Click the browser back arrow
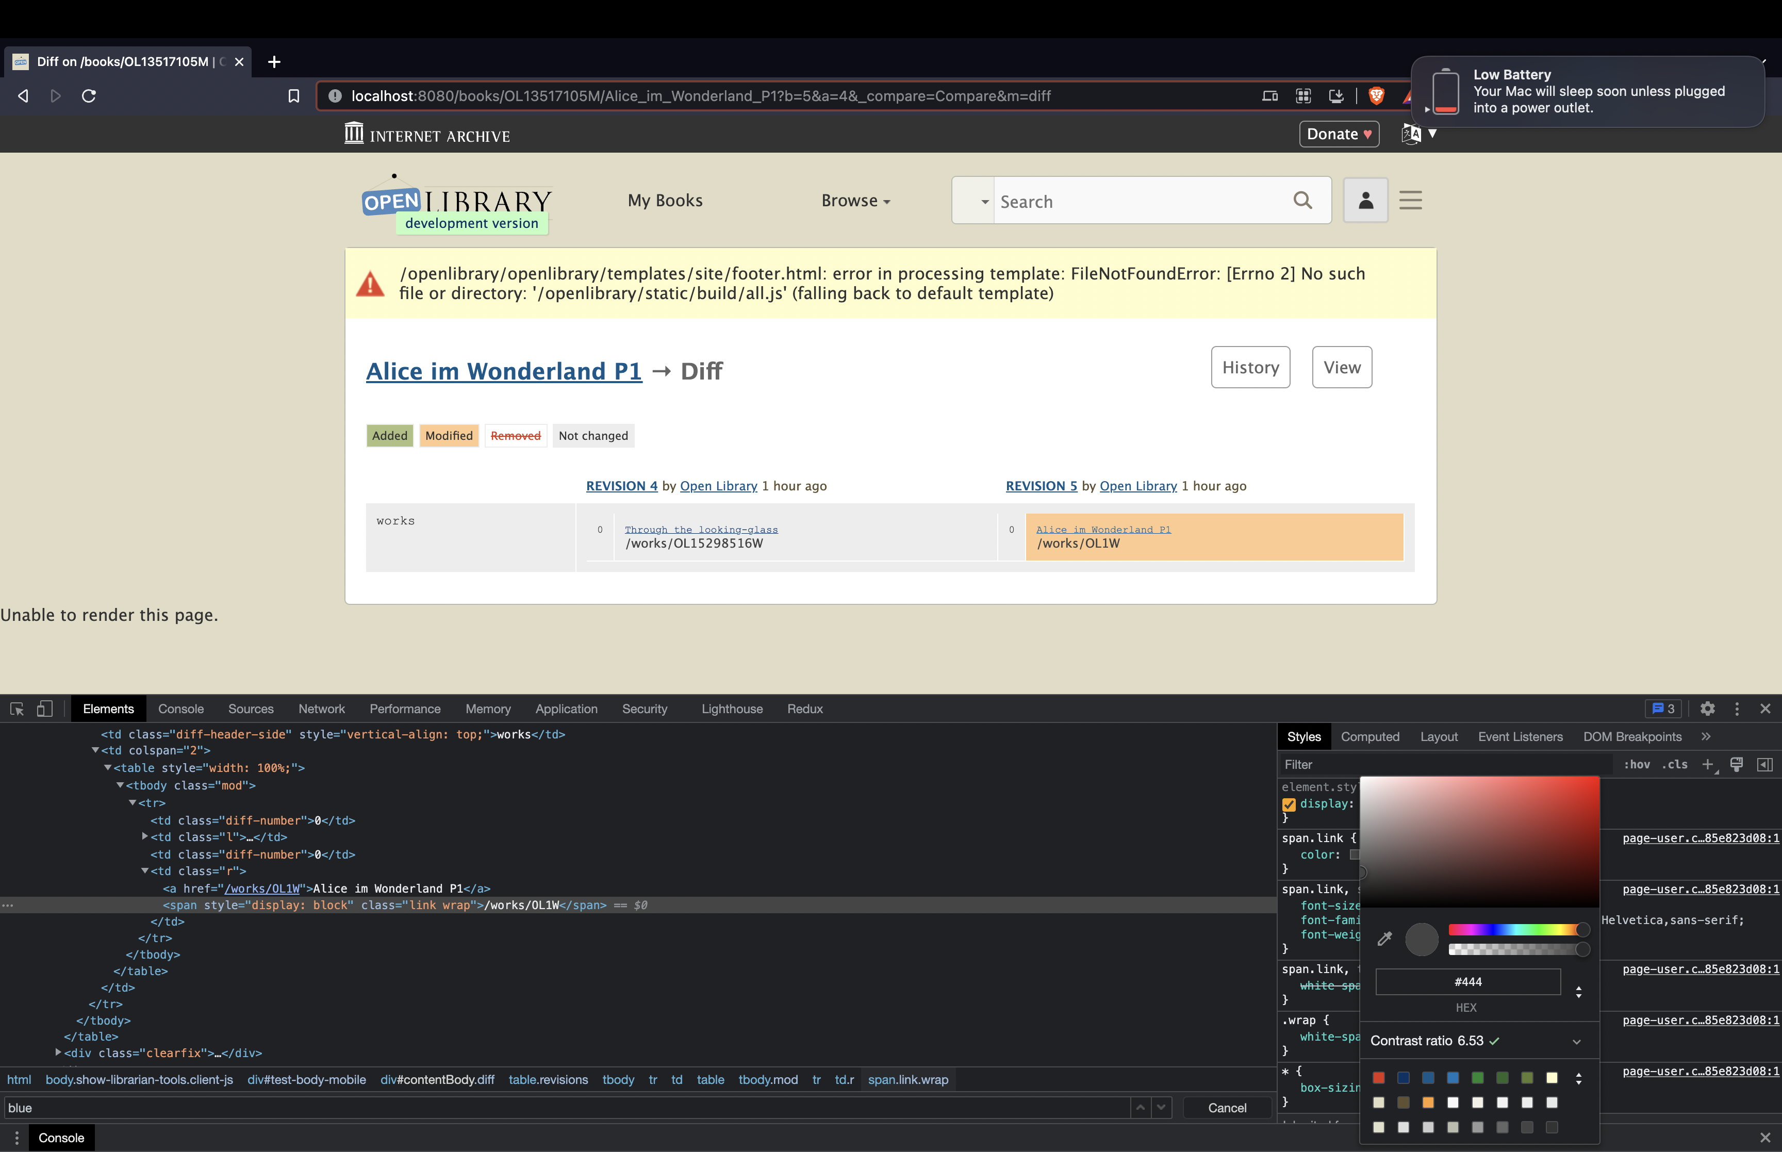Image resolution: width=1782 pixels, height=1152 pixels. (23, 96)
